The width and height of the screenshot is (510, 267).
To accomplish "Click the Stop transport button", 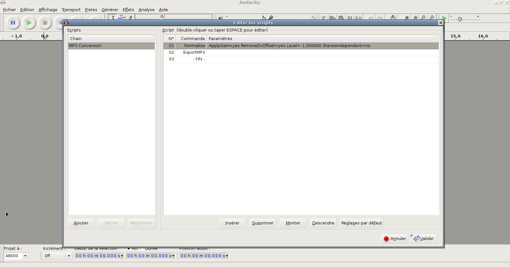I will pos(45,23).
